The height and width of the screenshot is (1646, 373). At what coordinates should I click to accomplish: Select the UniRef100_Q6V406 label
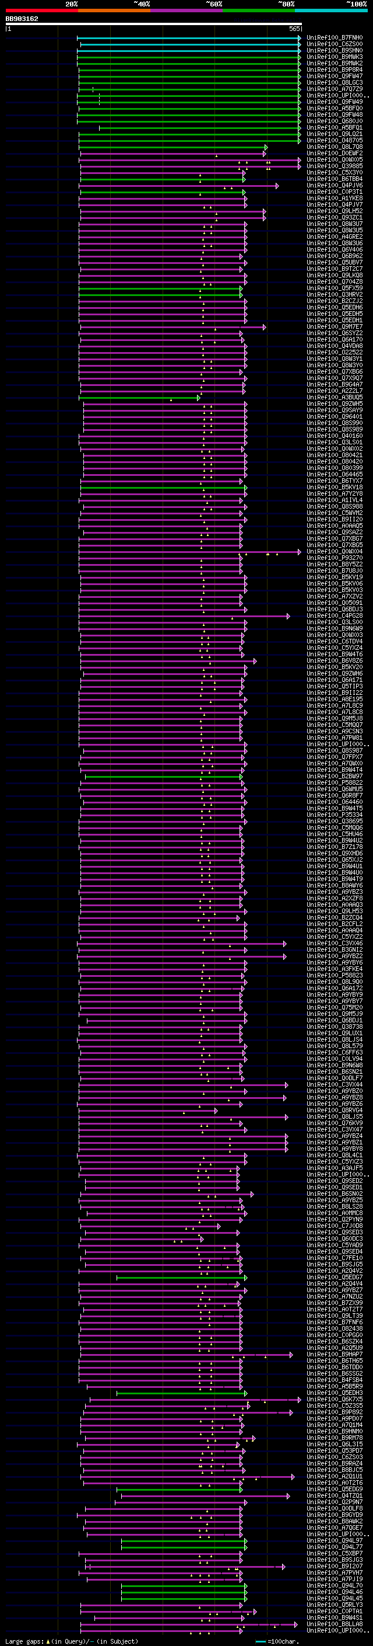click(335, 250)
